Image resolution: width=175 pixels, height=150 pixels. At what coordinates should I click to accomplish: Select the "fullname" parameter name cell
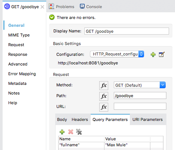click(x=81, y=145)
